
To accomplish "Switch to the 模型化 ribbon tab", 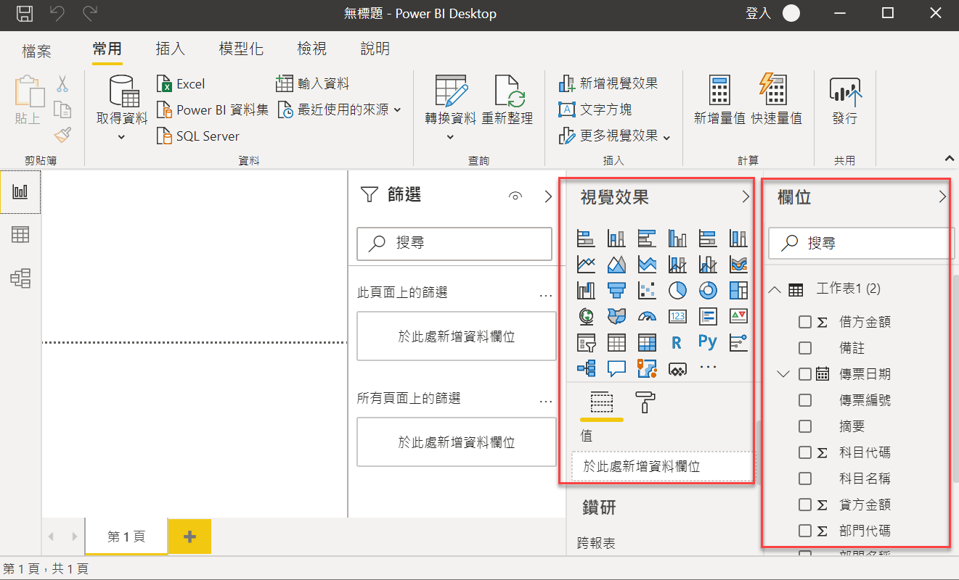I will coord(241,49).
